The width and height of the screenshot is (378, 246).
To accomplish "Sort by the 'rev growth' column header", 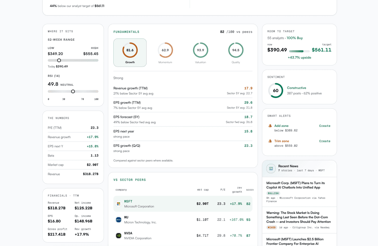I will (237, 190).
